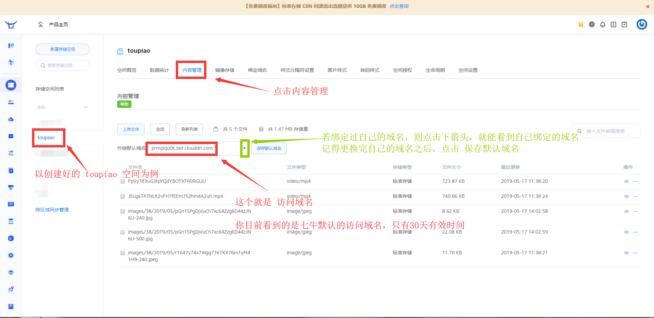Click eye icon for 1H9-240.jpeg row
This screenshot has height=318, width=654.
[x=626, y=253]
